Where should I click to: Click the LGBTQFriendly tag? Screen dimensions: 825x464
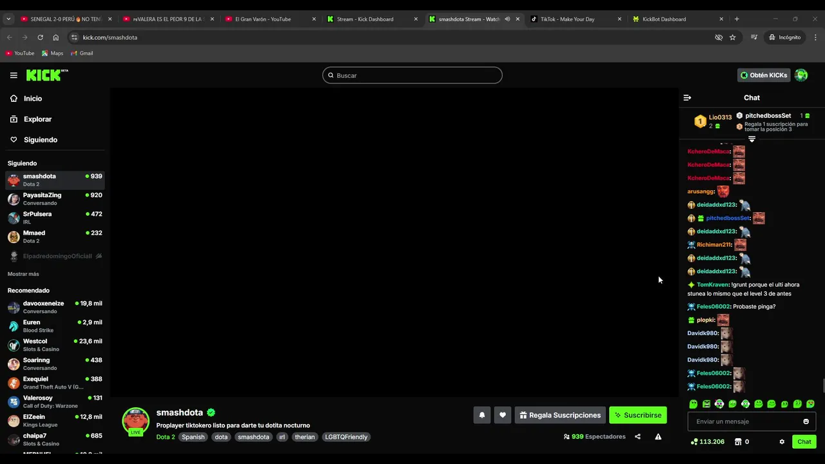pos(346,437)
